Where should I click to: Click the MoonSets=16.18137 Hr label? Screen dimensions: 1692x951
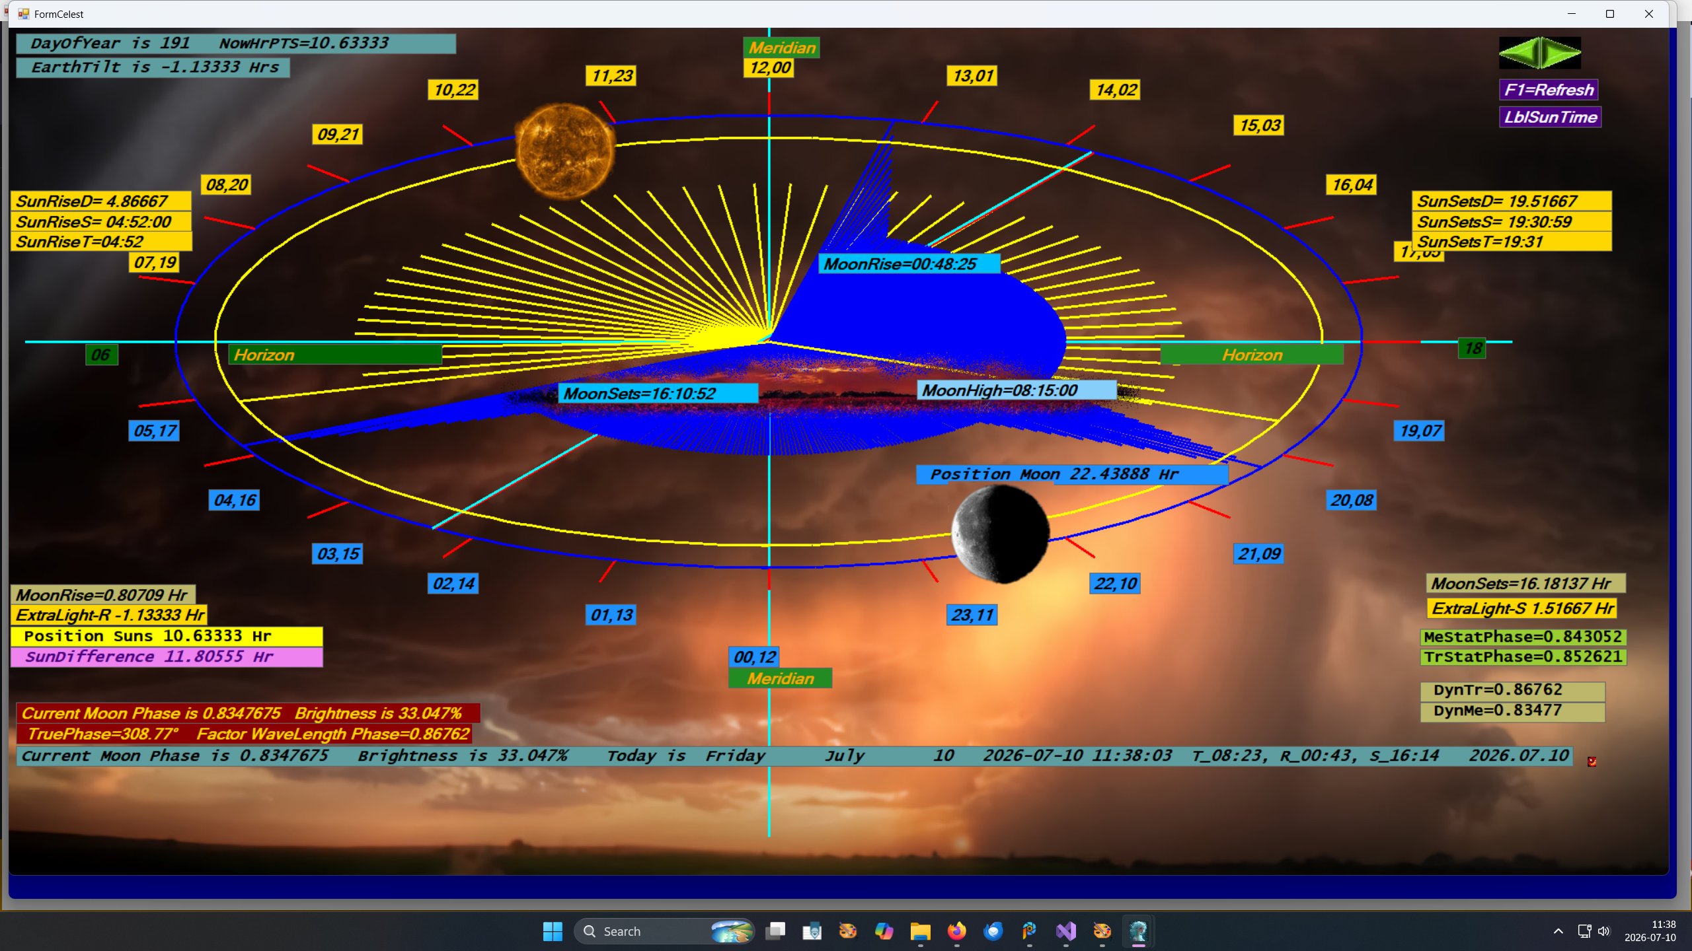(x=1525, y=584)
